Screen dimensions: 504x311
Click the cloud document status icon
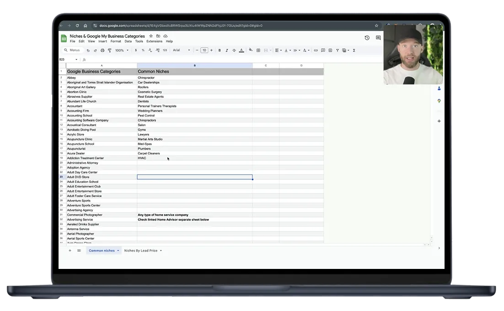(166, 36)
